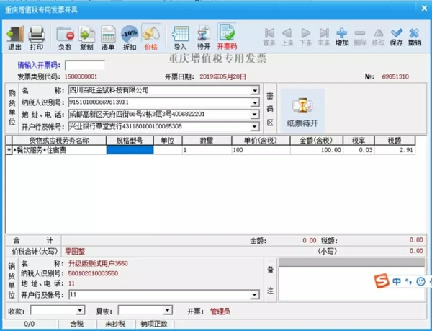Viewport: 432px width, 331px height.
Task: Click the 撤销 undo icon
Action: point(415,36)
